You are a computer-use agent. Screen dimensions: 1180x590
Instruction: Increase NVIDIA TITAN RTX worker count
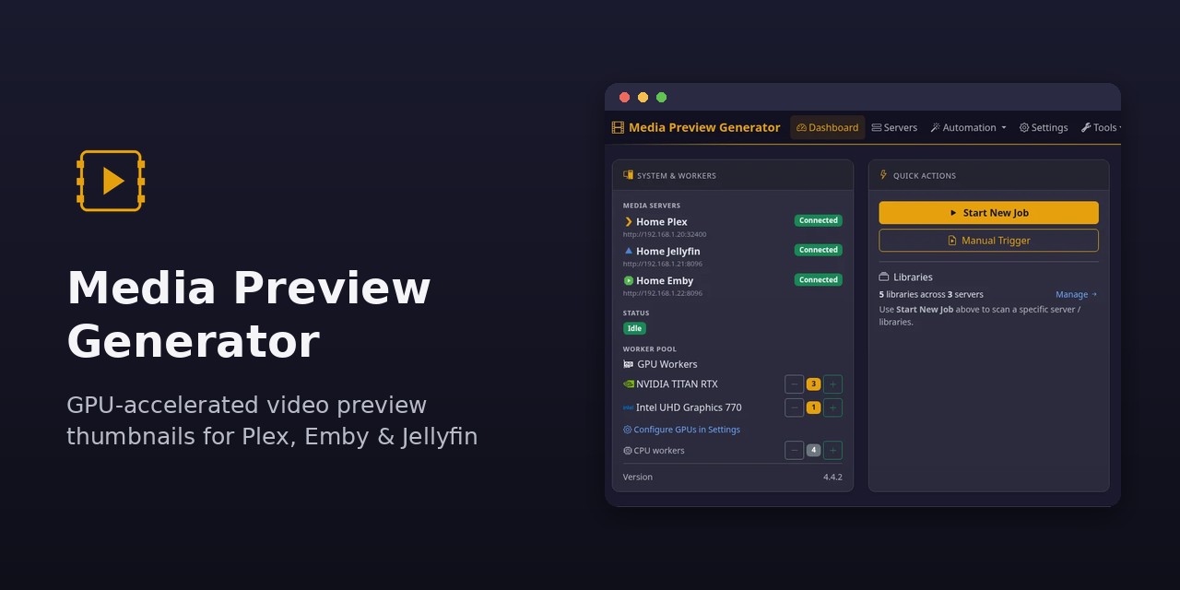(832, 384)
